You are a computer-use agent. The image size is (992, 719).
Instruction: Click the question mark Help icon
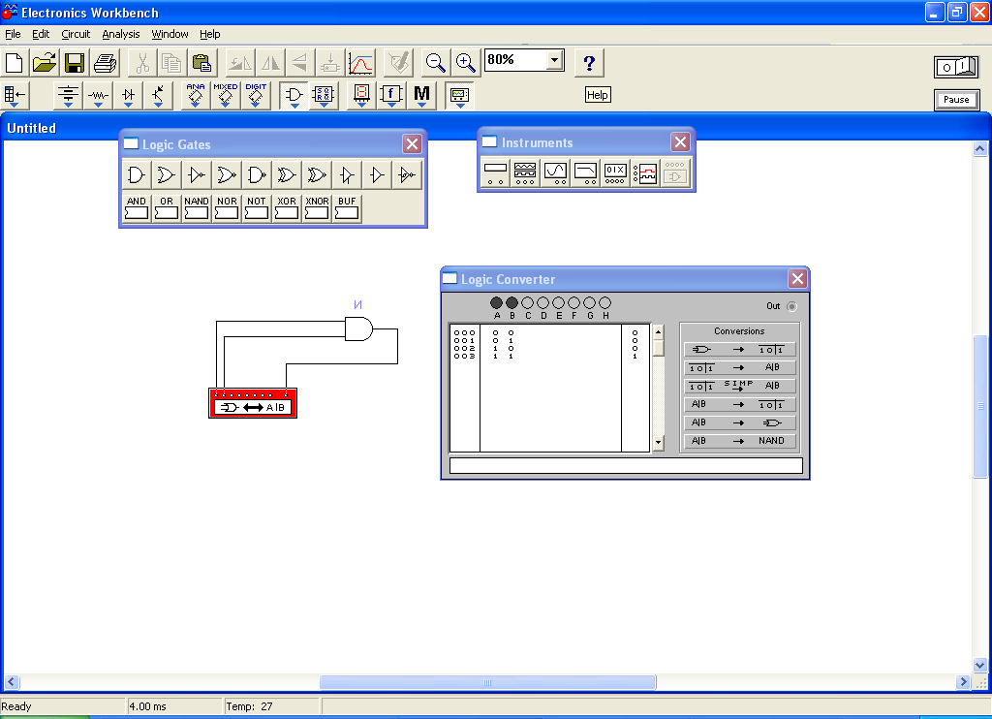[x=589, y=63]
